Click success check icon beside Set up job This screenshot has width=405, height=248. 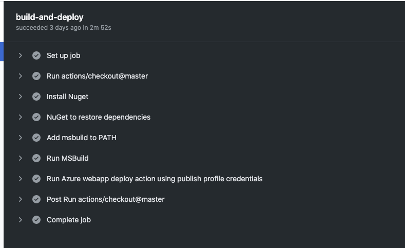36,55
